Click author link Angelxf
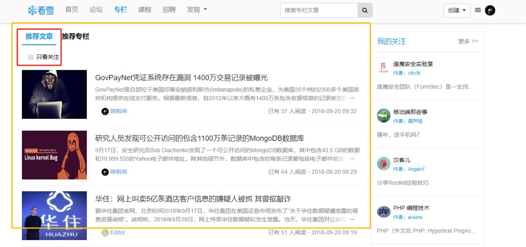526x247 pixels. point(416,169)
